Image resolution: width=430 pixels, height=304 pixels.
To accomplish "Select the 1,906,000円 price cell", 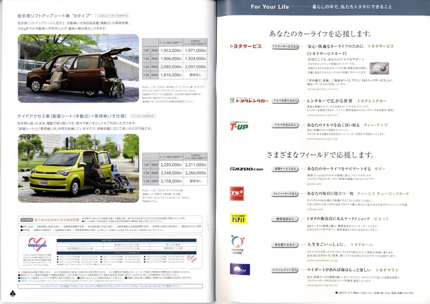I will [x=171, y=59].
